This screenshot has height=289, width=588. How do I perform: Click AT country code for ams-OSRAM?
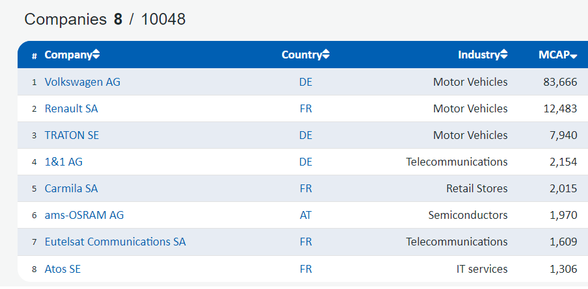click(305, 216)
